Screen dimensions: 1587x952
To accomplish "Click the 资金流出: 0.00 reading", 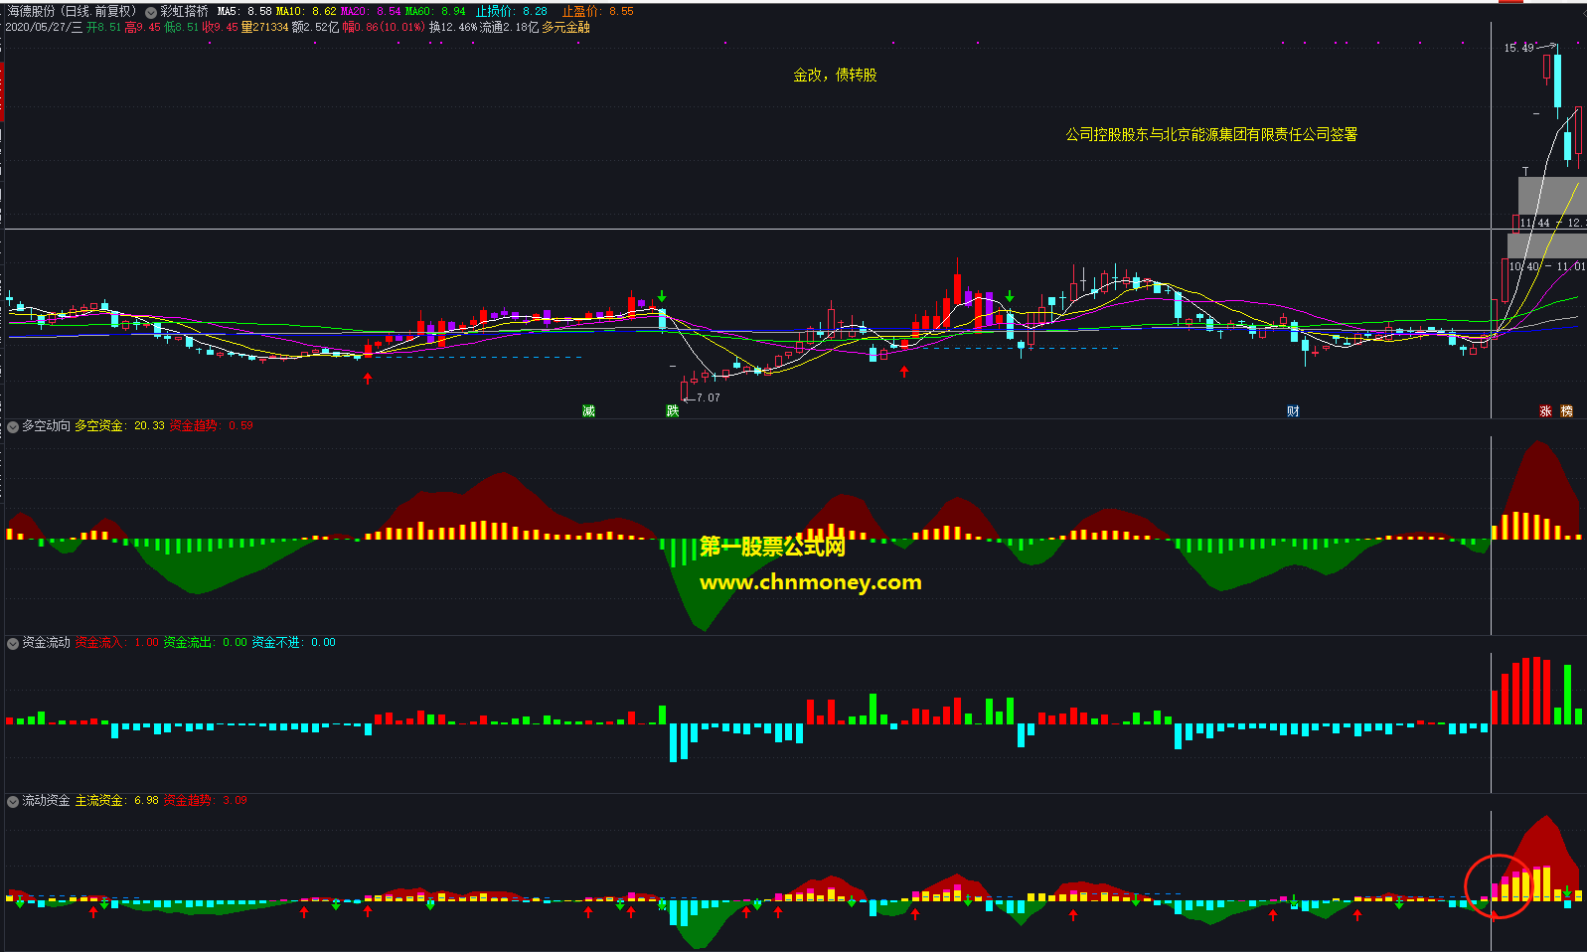I will (x=205, y=642).
